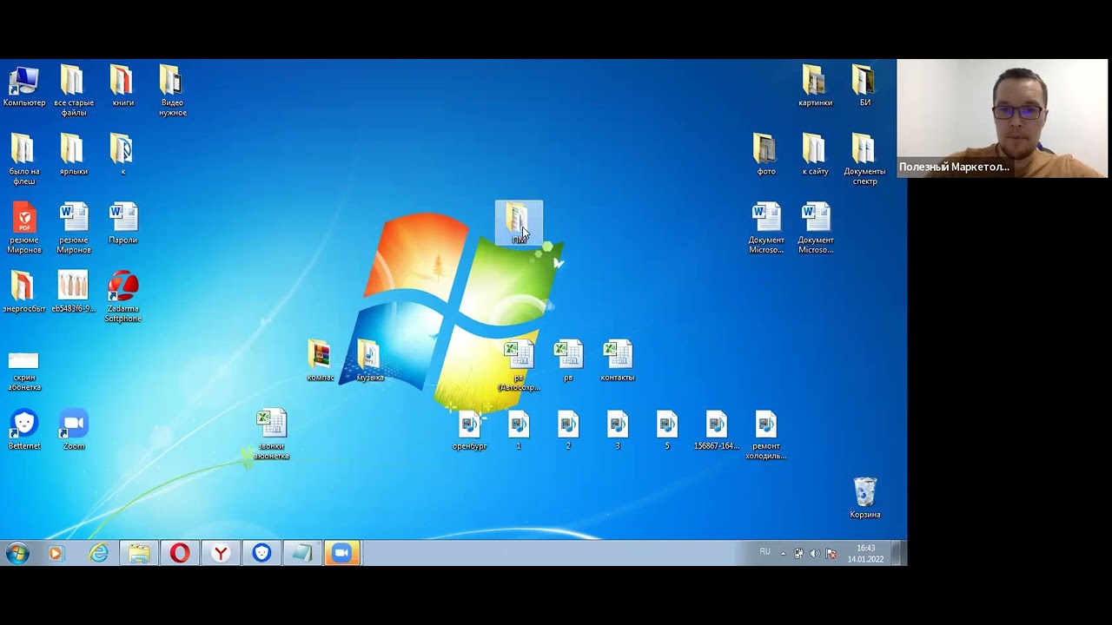Image resolution: width=1112 pixels, height=625 pixels.
Task: Select the eb5483f6 image thumbnail
Action: (x=73, y=287)
